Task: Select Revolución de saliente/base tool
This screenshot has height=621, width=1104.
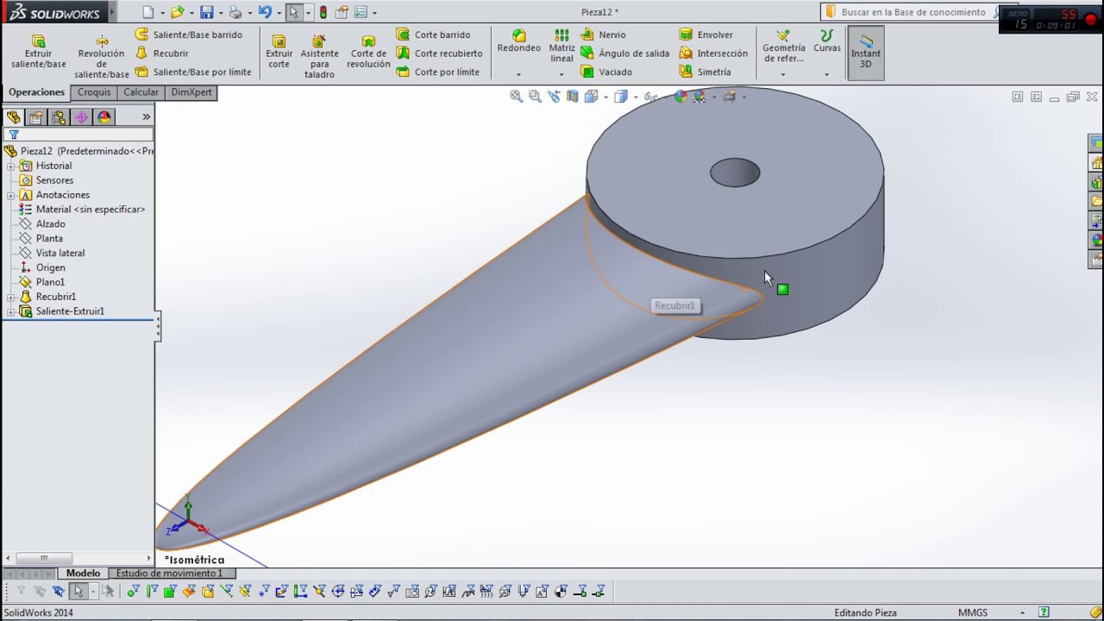Action: 102,57
